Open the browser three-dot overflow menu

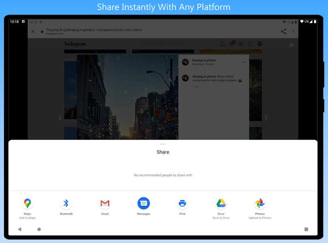click(293, 31)
